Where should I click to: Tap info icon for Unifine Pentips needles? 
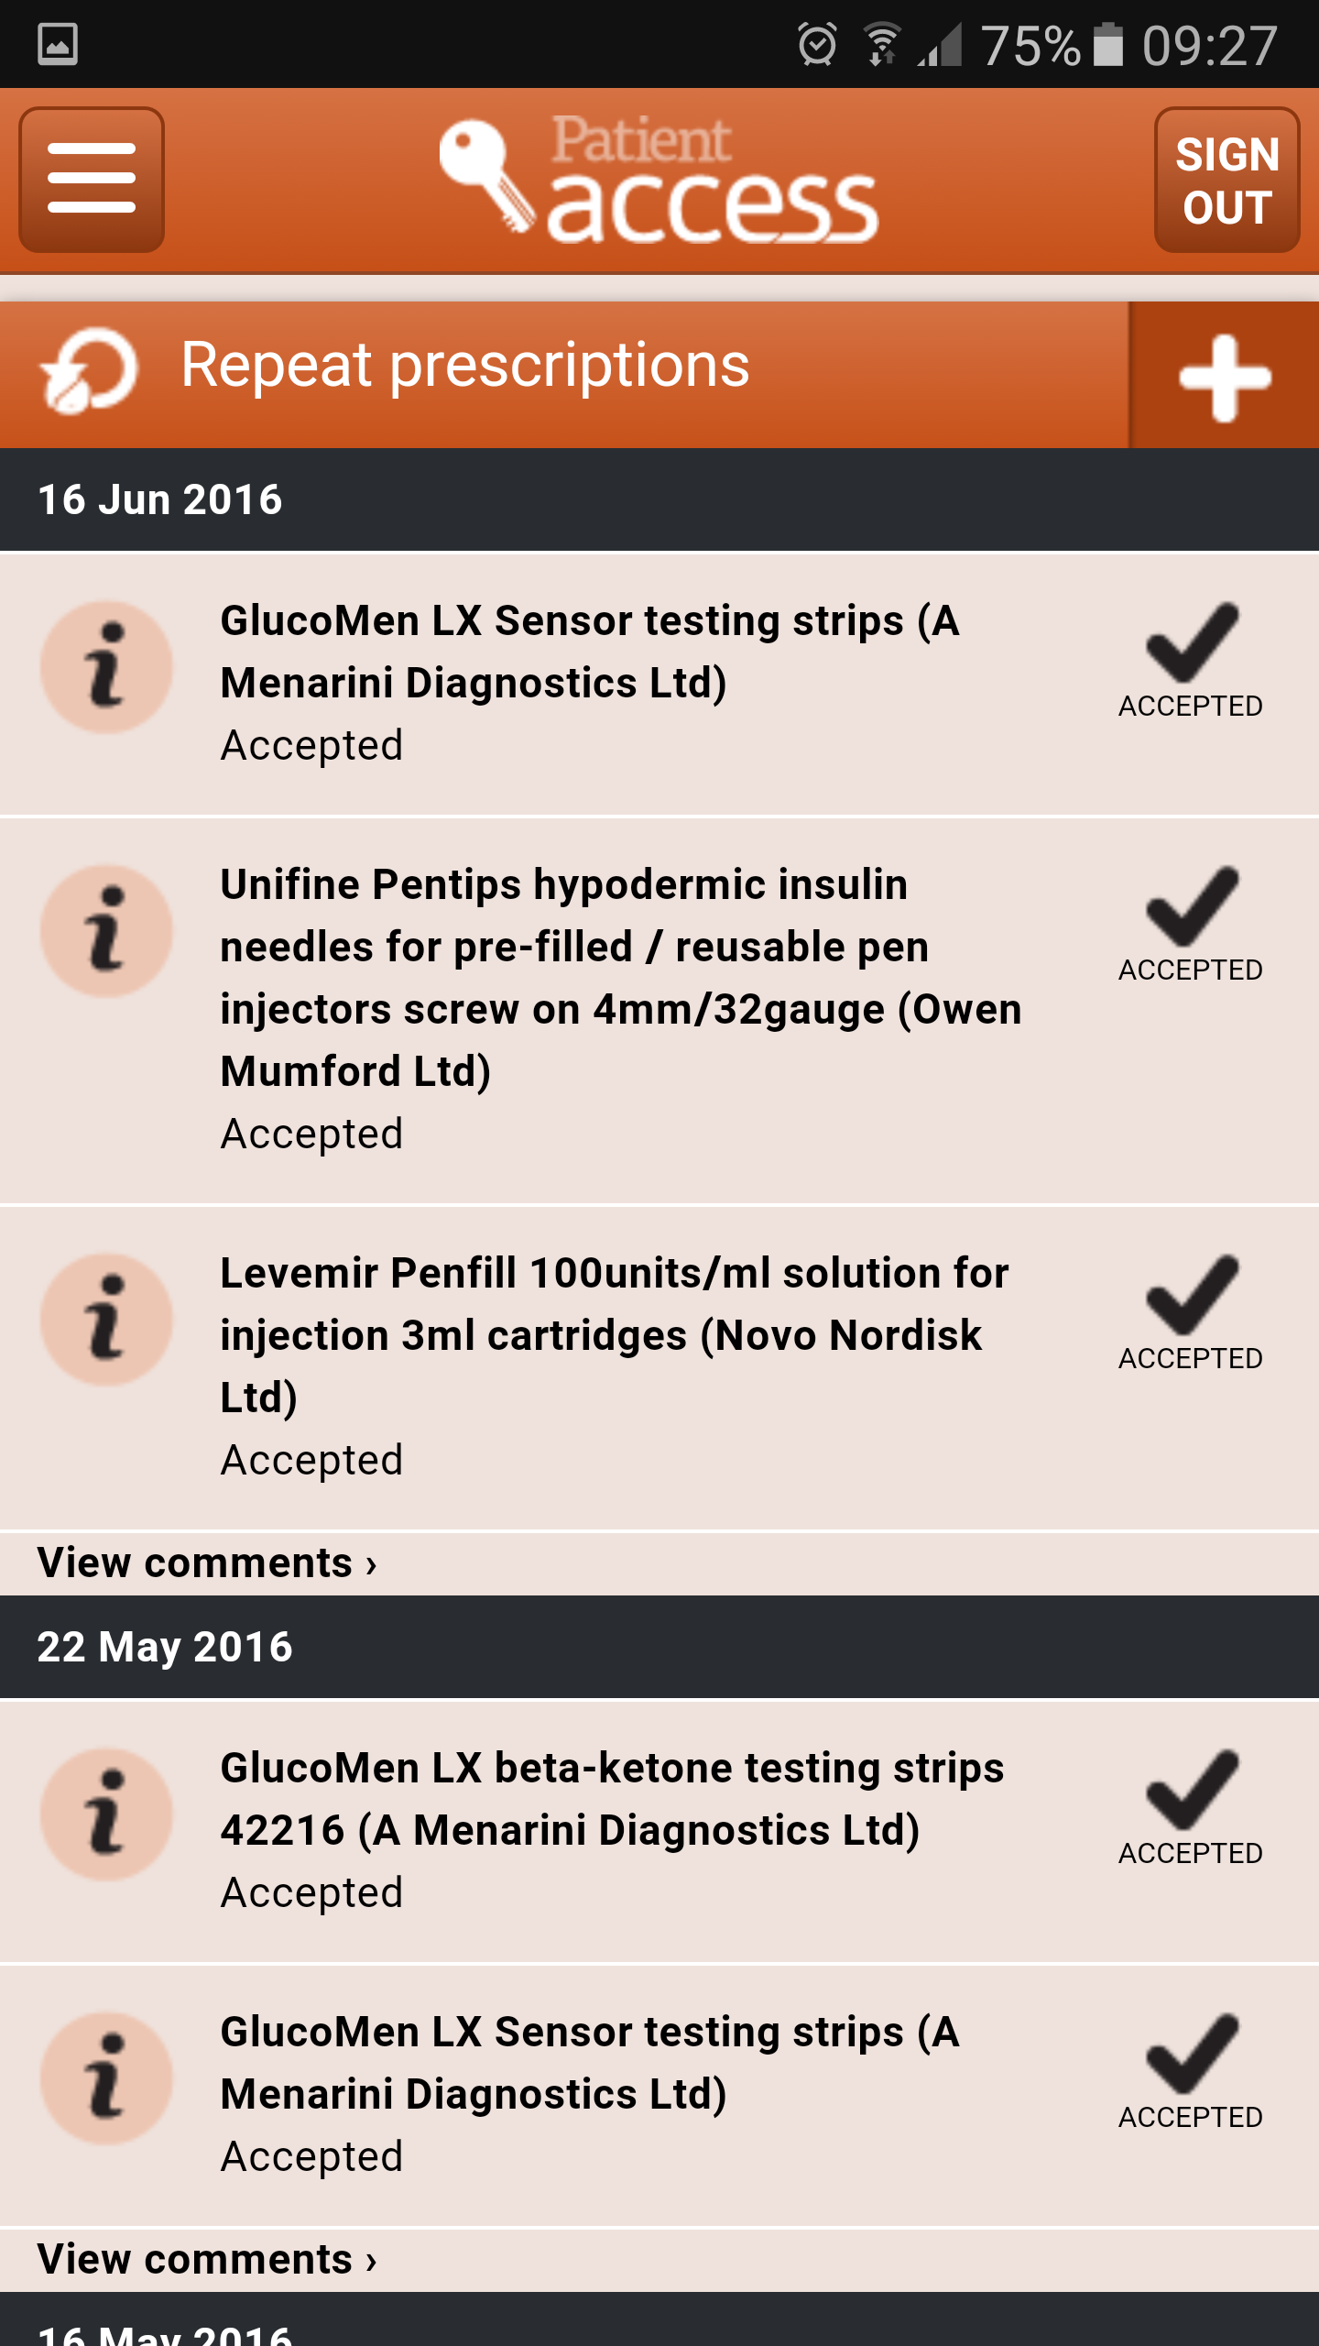(x=107, y=931)
